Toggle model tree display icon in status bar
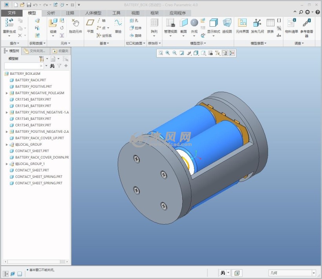Viewport: 322px width, 279px height. tap(6, 274)
